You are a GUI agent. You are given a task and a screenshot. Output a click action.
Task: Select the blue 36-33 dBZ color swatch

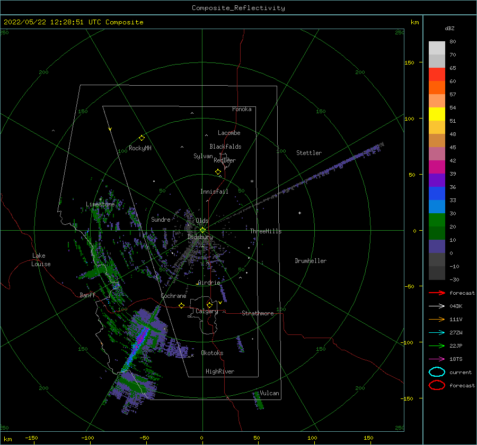pos(437,194)
